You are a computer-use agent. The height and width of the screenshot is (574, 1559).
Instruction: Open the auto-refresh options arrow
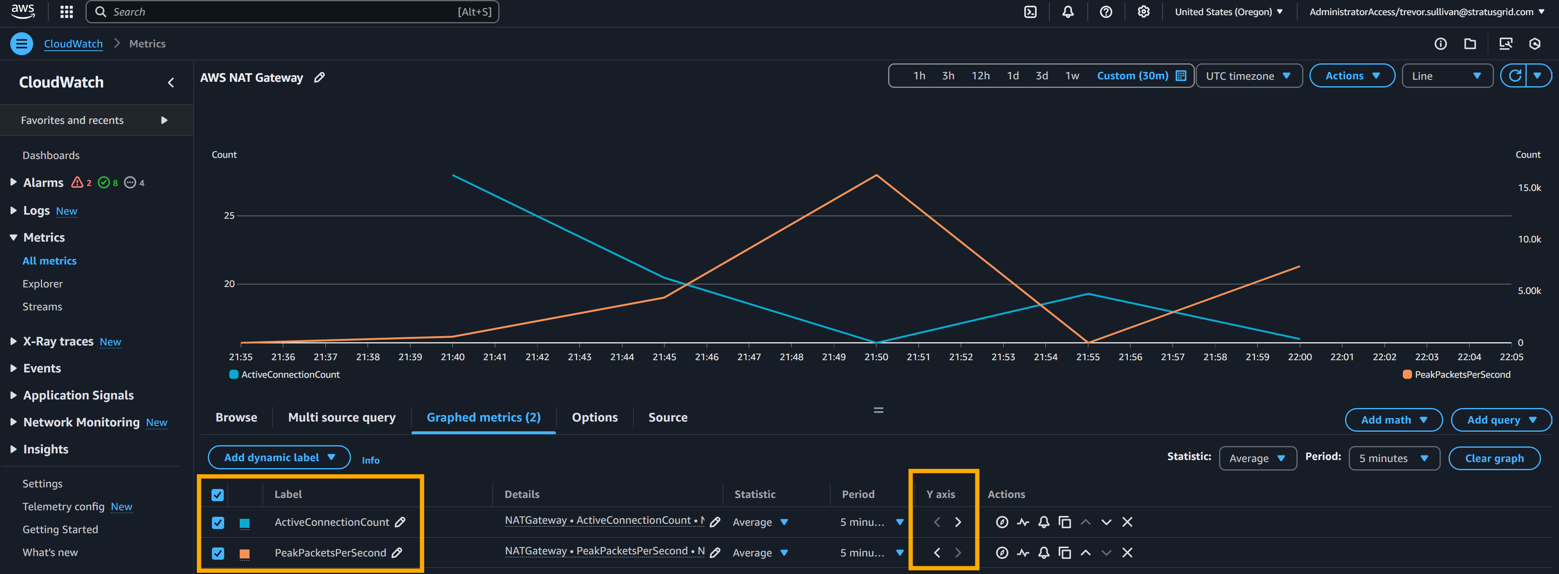(x=1538, y=76)
